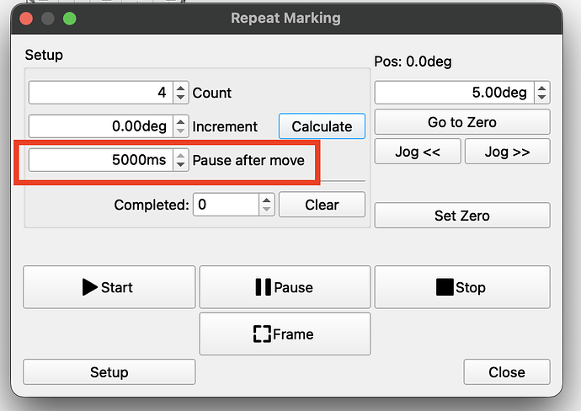This screenshot has width=581, height=411.
Task: Click the Increment degrees field
Action: tap(100, 126)
